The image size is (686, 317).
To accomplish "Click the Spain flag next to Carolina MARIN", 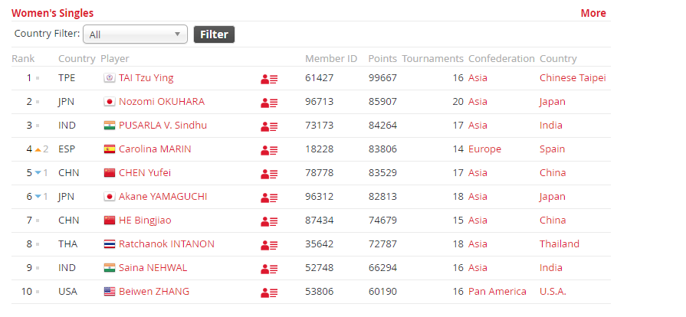I will [110, 149].
